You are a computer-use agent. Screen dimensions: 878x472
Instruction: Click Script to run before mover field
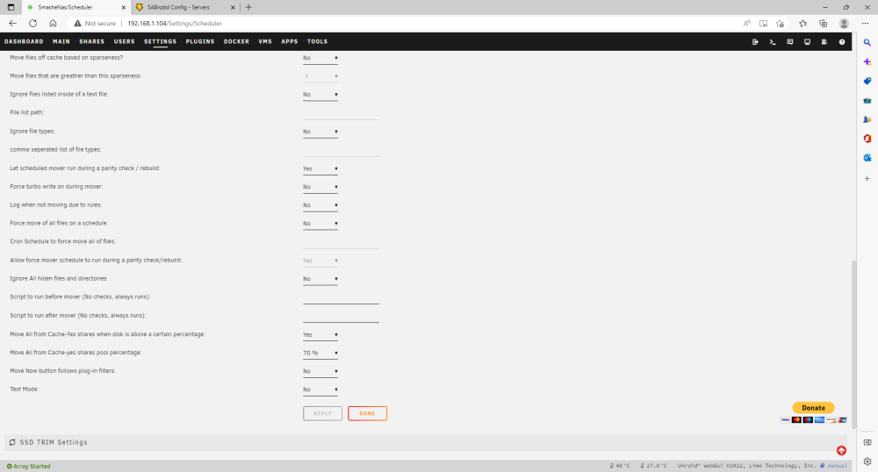click(x=341, y=297)
